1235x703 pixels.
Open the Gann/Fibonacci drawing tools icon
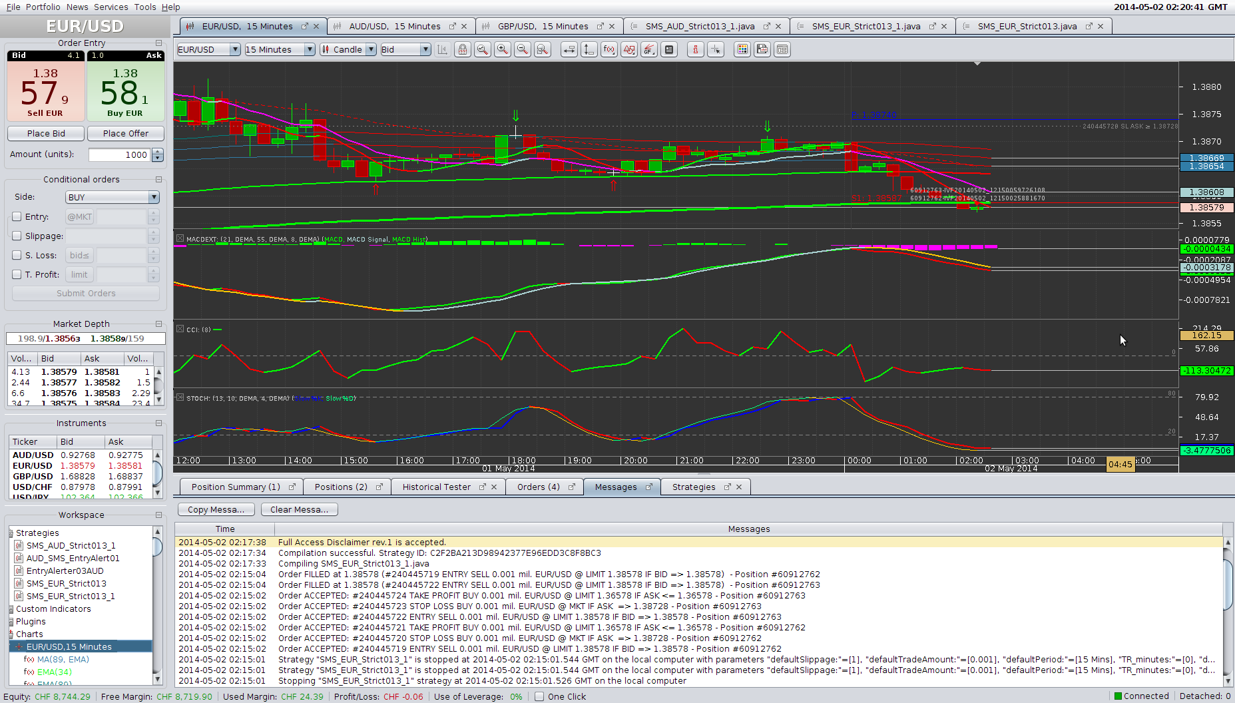click(x=649, y=49)
